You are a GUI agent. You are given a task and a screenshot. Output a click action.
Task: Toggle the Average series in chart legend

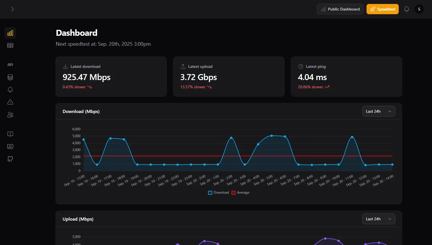pyautogui.click(x=240, y=192)
